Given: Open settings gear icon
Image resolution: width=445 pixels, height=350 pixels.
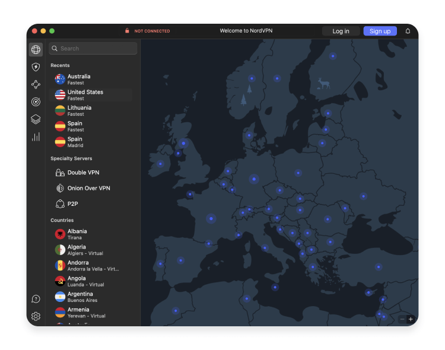Looking at the screenshot, I should coord(36,316).
